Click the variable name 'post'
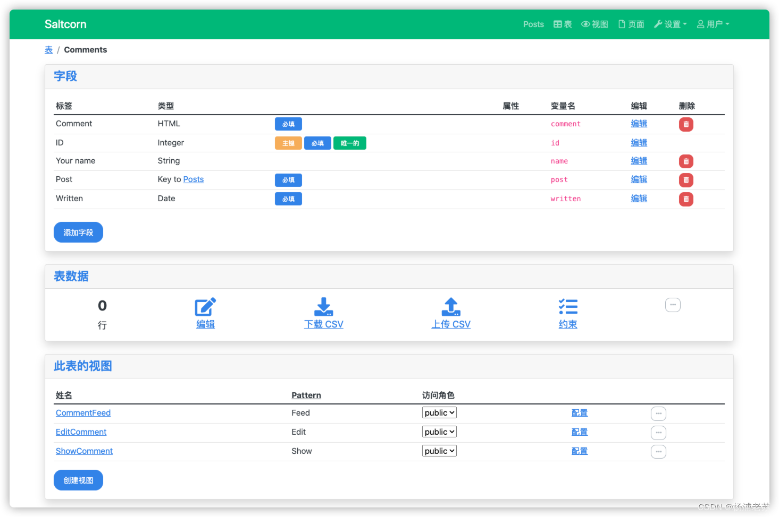Screen dimensions: 779x517 (x=559, y=180)
